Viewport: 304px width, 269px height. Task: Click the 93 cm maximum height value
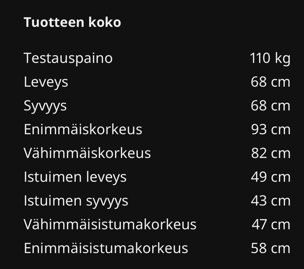pyautogui.click(x=270, y=129)
